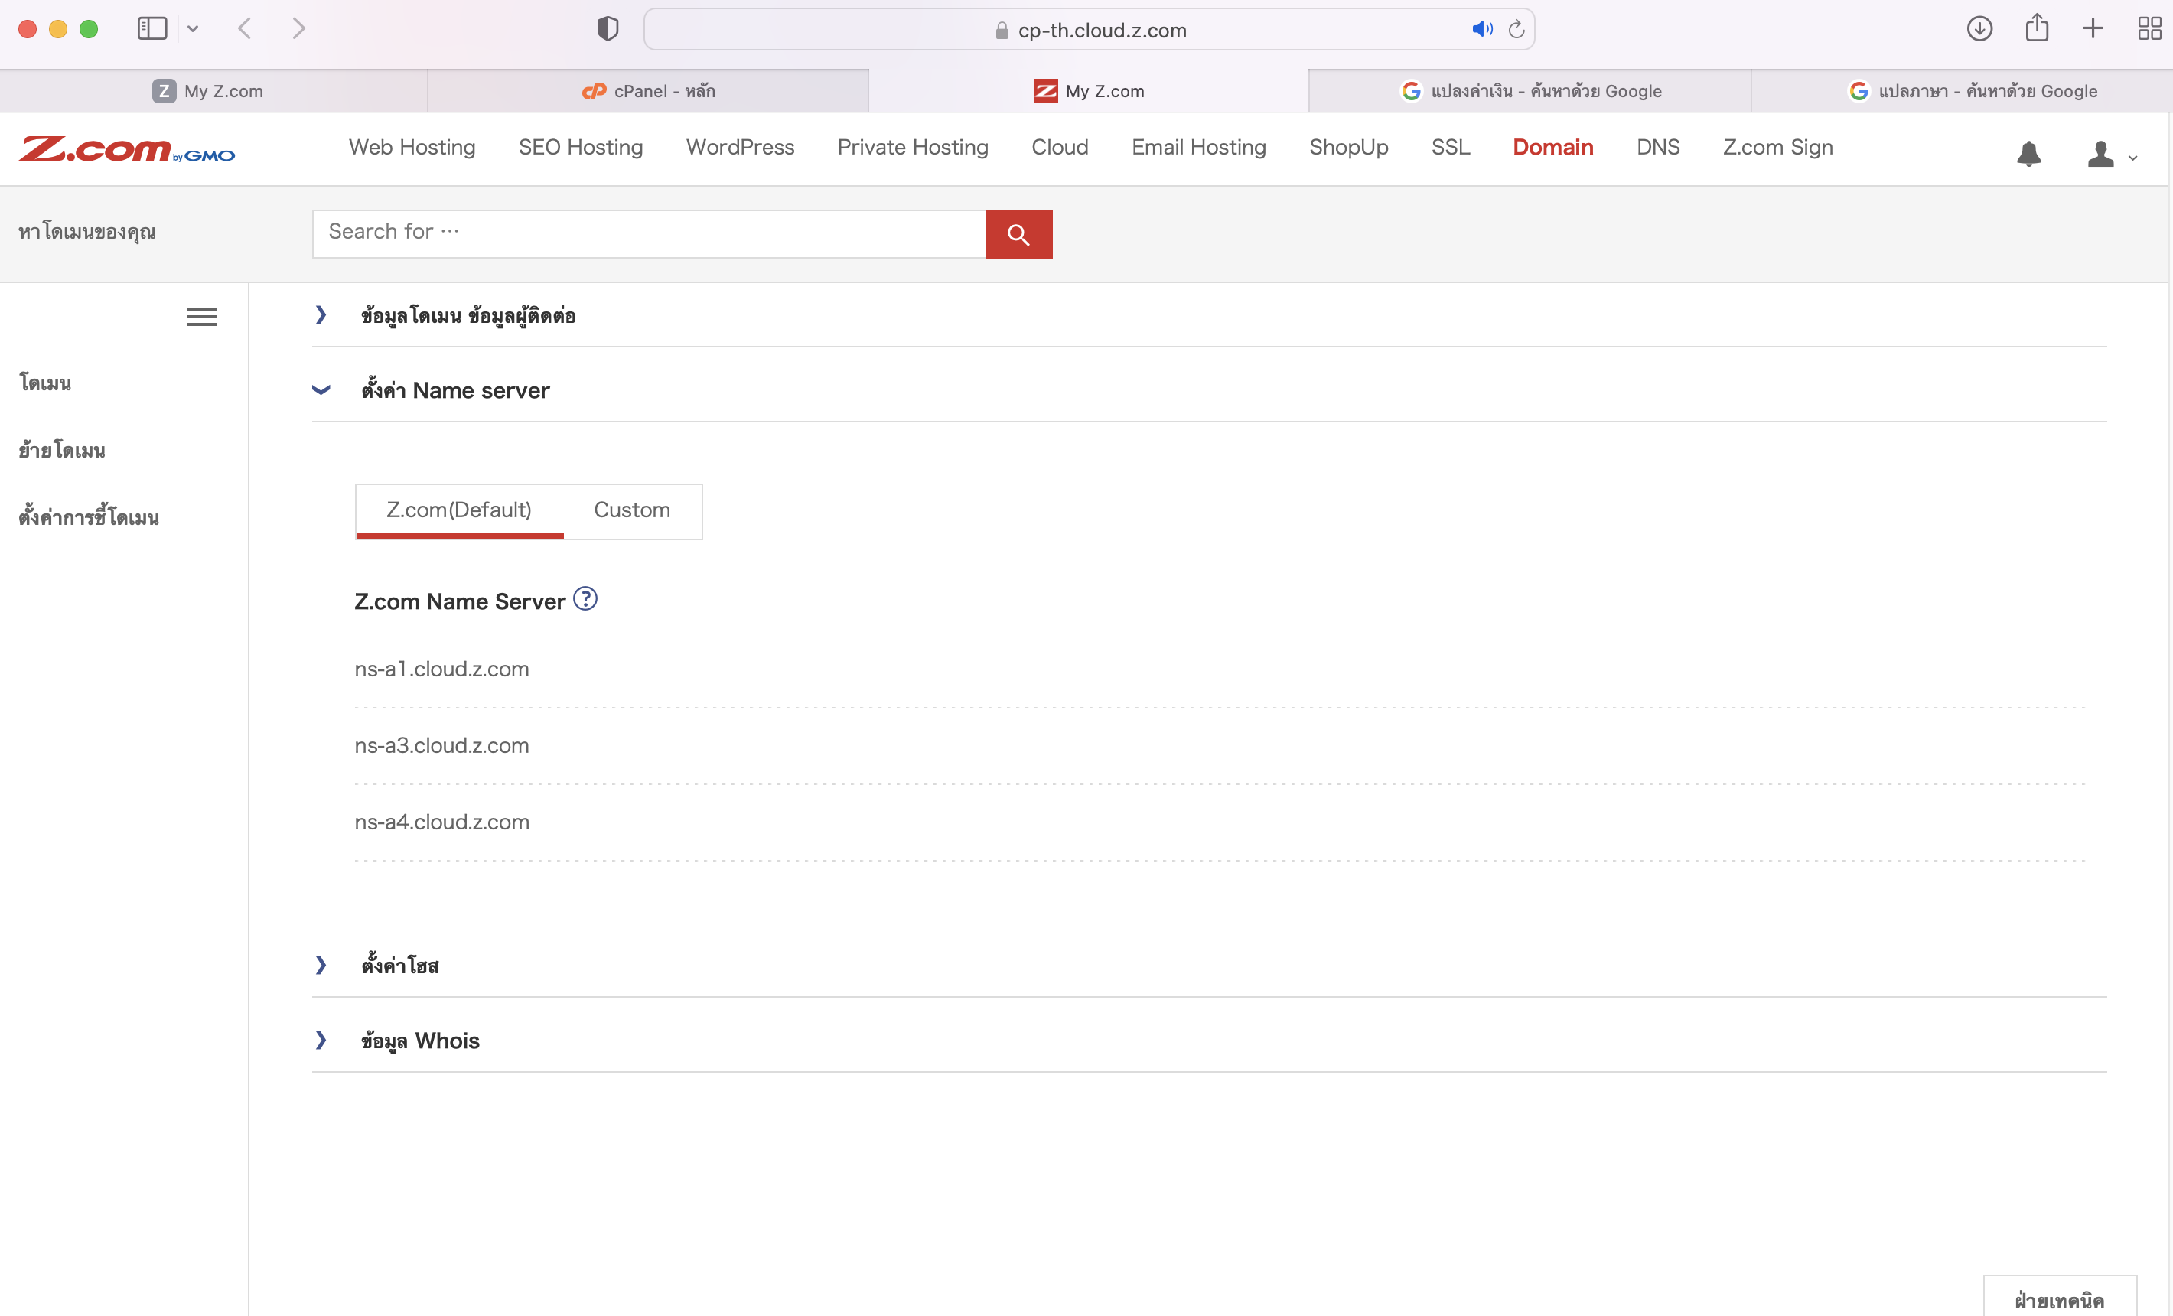2173x1316 pixels.
Task: Toggle the sidebar hamburger menu icon
Action: coord(202,317)
